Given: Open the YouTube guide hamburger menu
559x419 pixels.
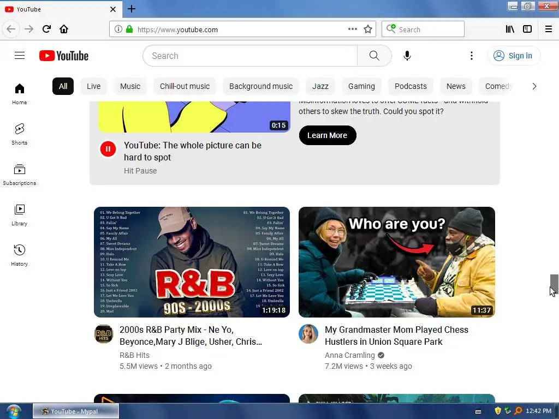Looking at the screenshot, I should coord(20,56).
